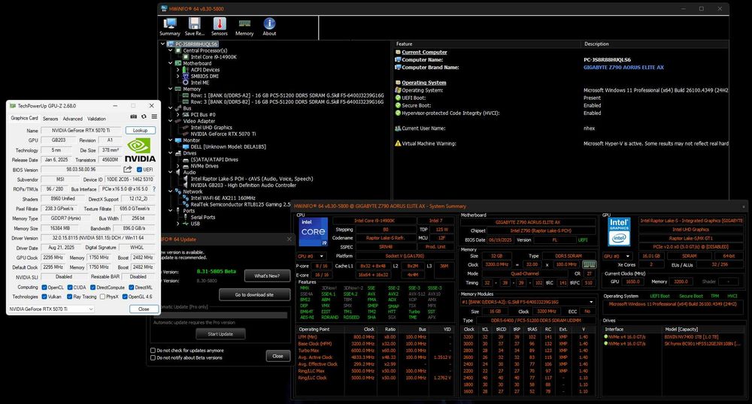
Task: Click the Driver Version field in GPU-Z
Action: point(98,238)
